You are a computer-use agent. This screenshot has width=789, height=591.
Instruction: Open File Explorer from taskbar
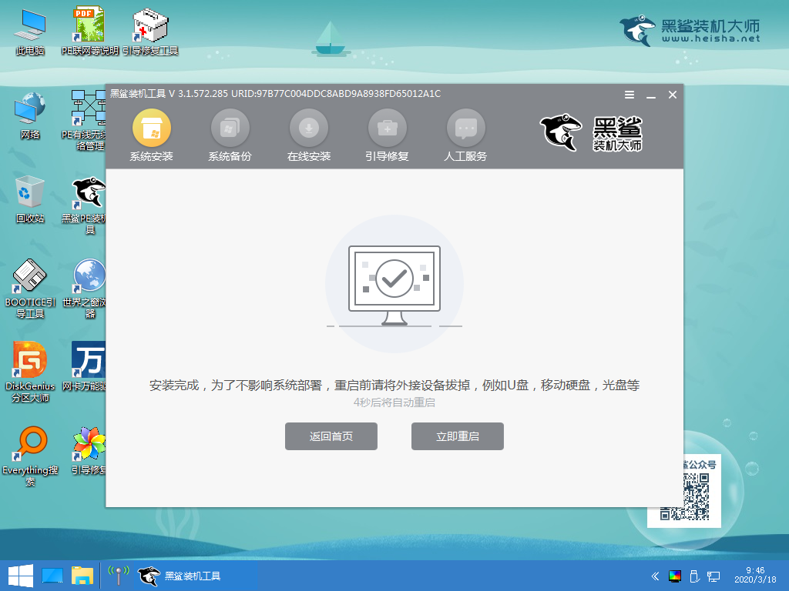(x=82, y=576)
